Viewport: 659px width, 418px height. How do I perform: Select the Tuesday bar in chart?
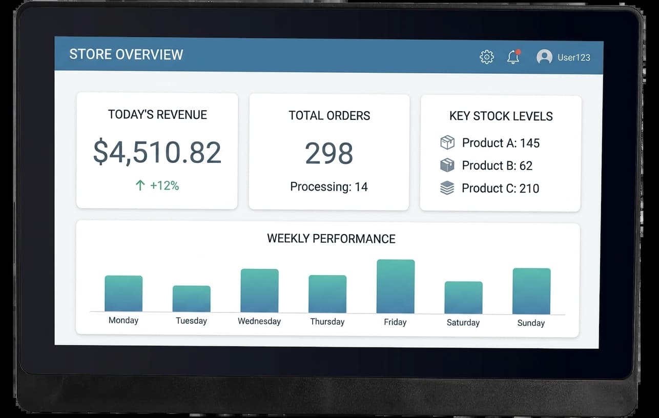pos(192,299)
